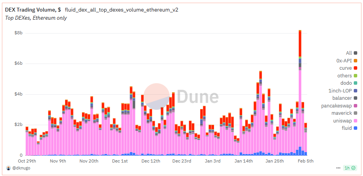This screenshot has height=176, width=363.
Task: Click the Jan 14th x-axis label
Action: pos(244,161)
